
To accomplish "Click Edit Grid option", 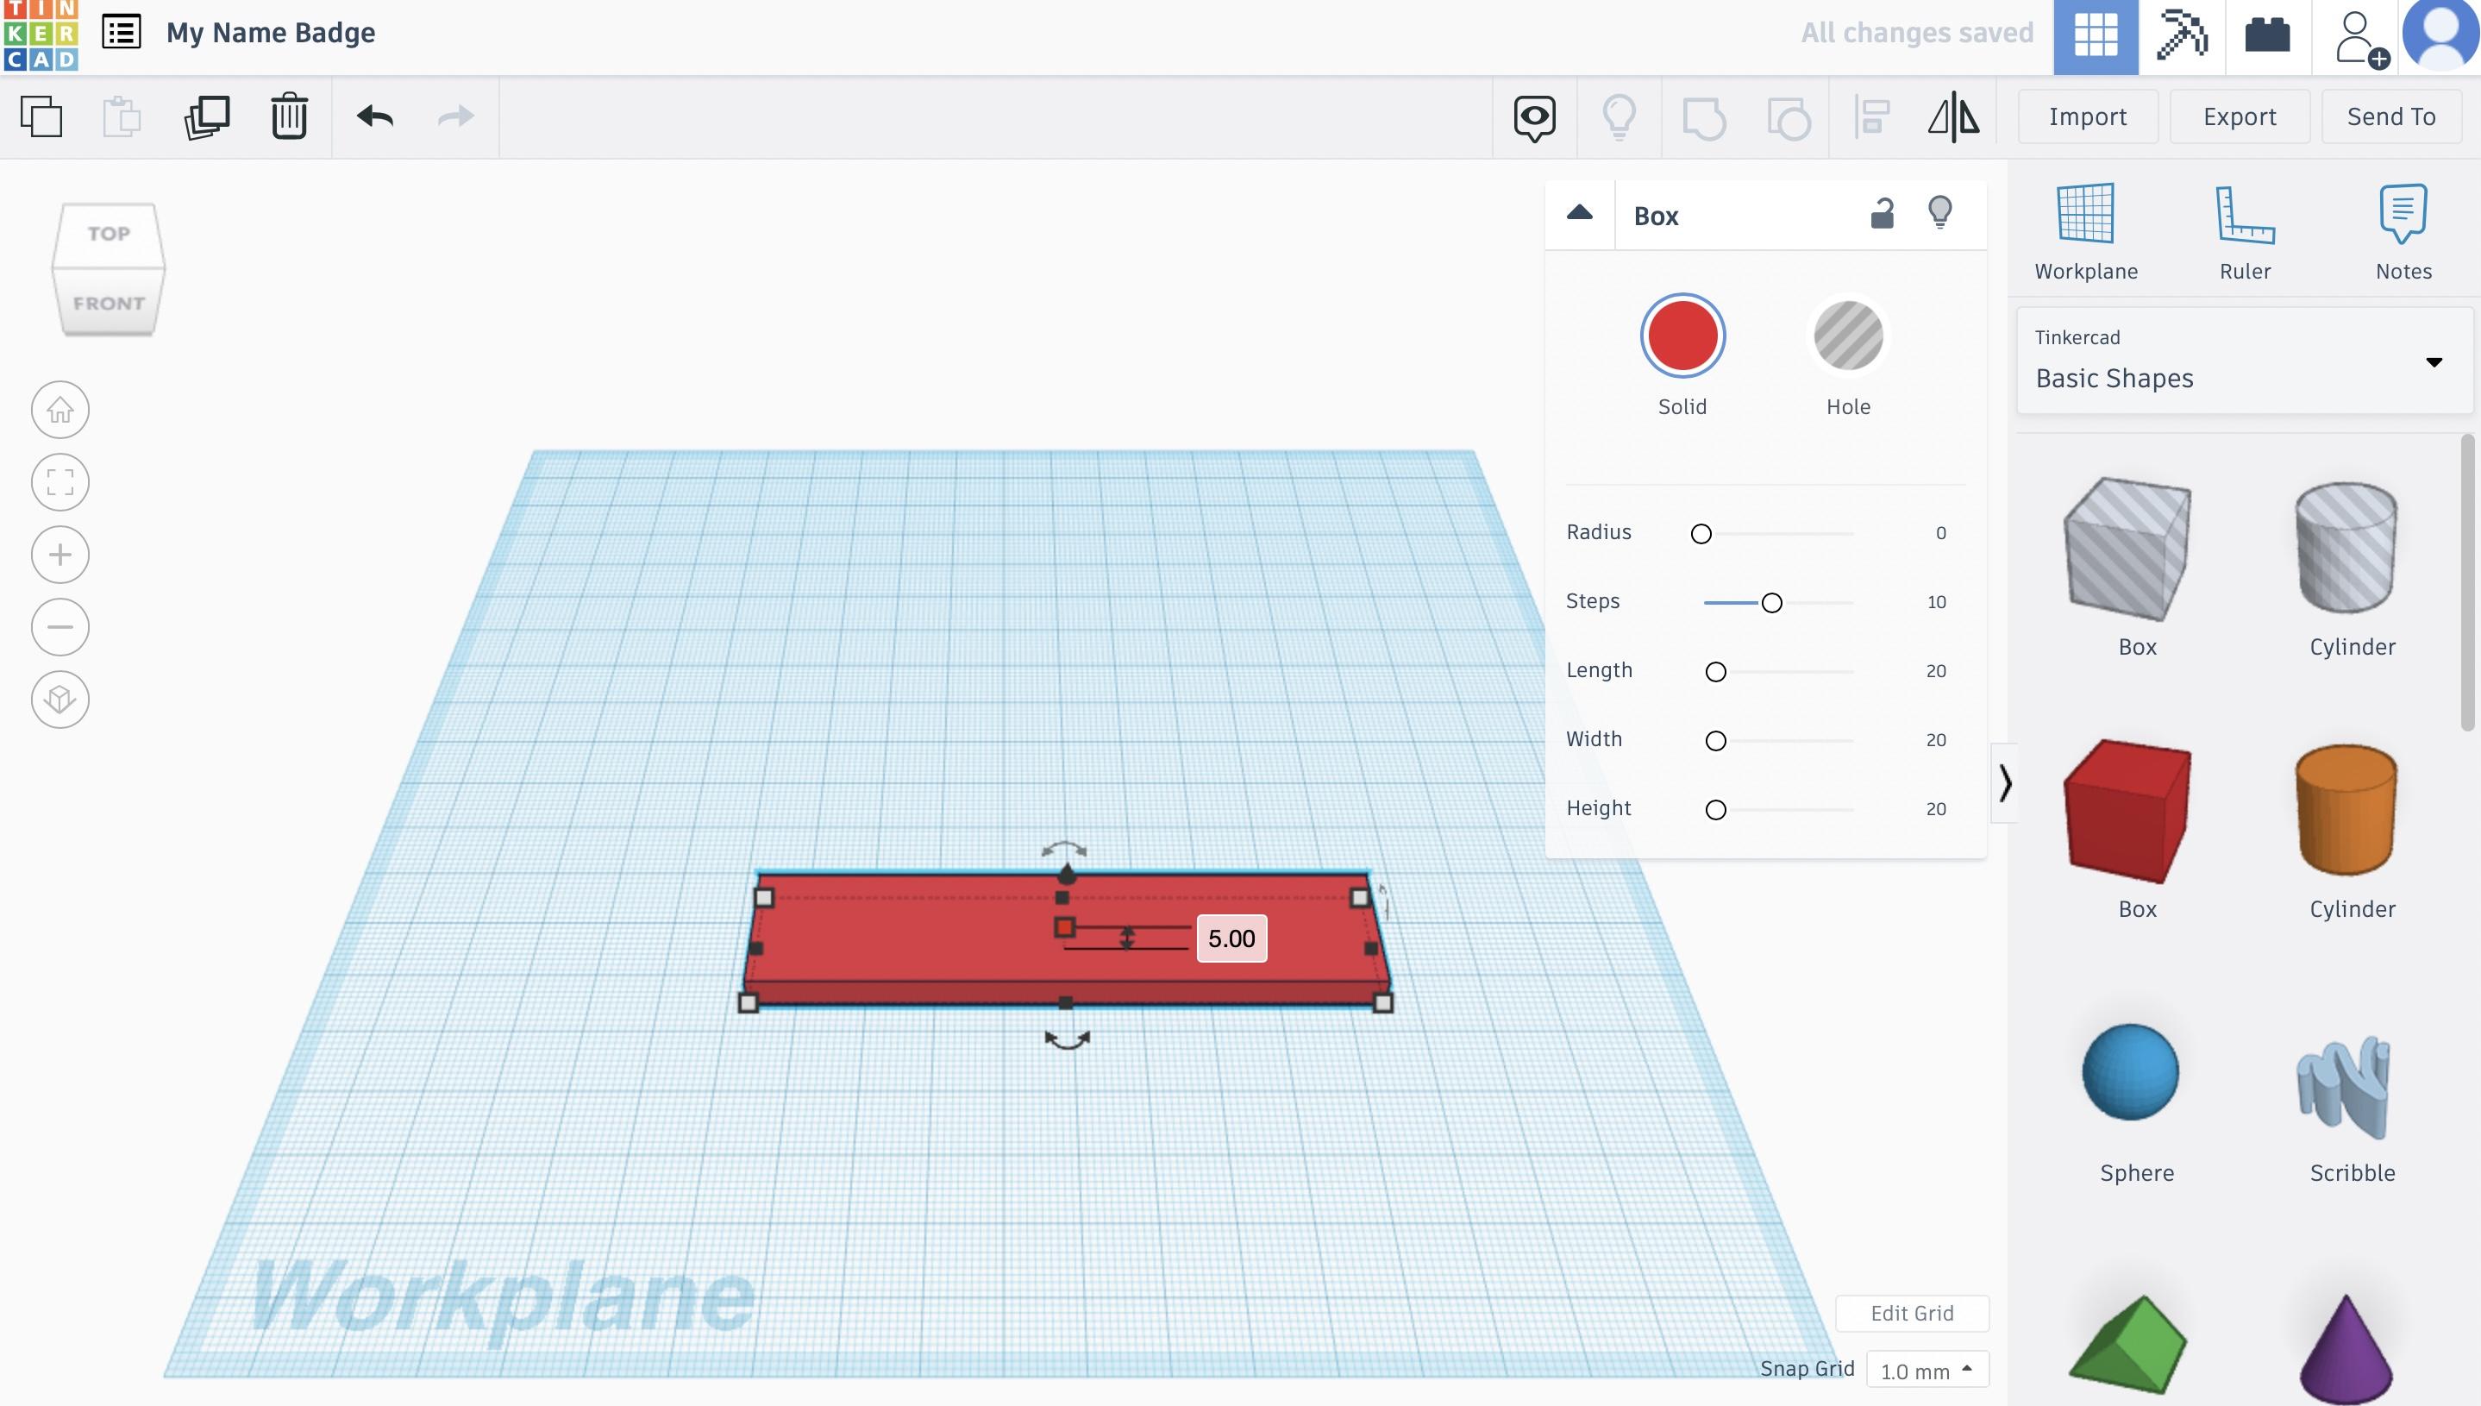I will coord(1912,1312).
